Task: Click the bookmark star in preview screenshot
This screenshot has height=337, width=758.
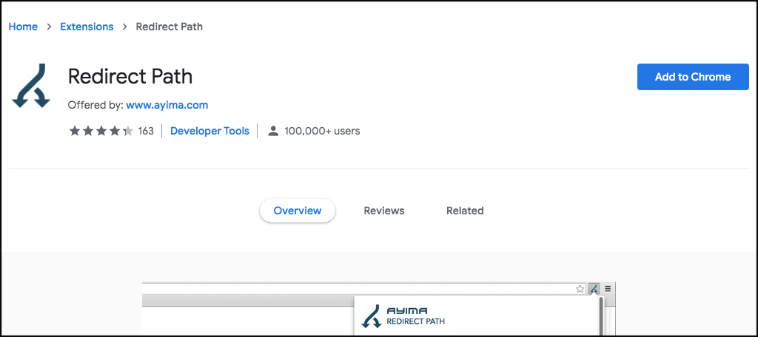Action: (580, 289)
